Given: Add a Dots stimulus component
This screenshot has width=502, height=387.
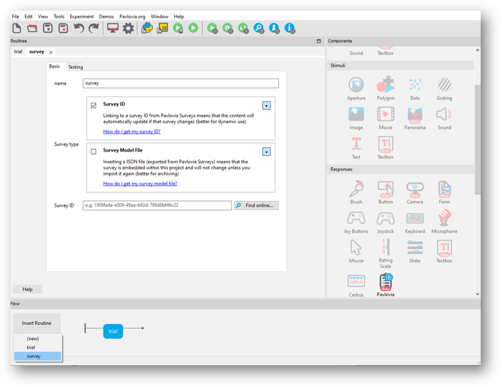Looking at the screenshot, I should [x=415, y=89].
